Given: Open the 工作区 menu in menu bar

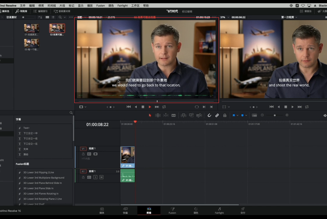Looking at the screenshot, I should [135, 6].
